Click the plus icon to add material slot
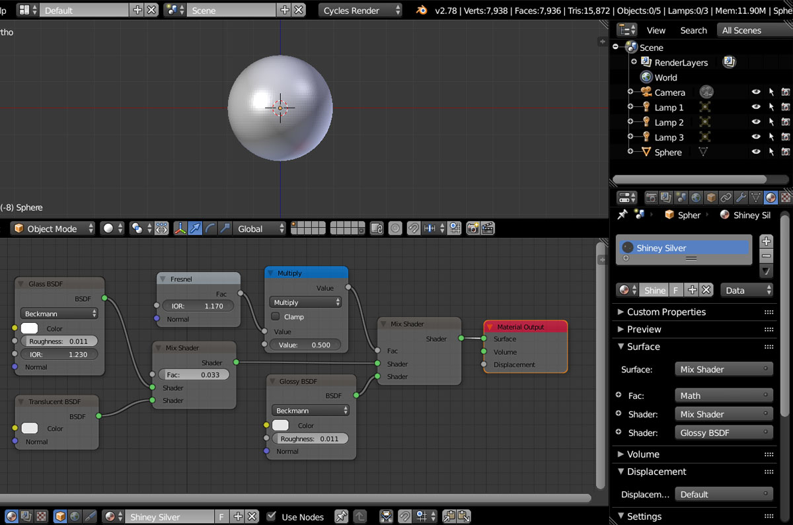 coord(766,241)
